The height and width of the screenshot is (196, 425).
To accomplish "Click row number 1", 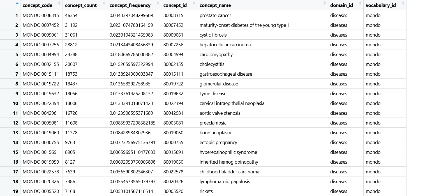I will (x=16, y=15).
